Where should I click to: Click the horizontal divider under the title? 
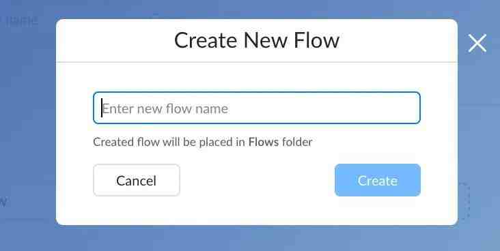point(257,62)
